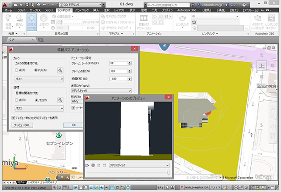Image resolution: width=281 pixels, height=192 pixels.
Task: Click the pause button in preview window
Action: click(x=99, y=165)
